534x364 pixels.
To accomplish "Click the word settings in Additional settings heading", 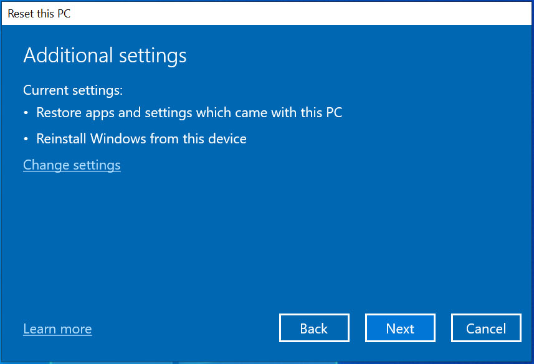I will pyautogui.click(x=153, y=57).
